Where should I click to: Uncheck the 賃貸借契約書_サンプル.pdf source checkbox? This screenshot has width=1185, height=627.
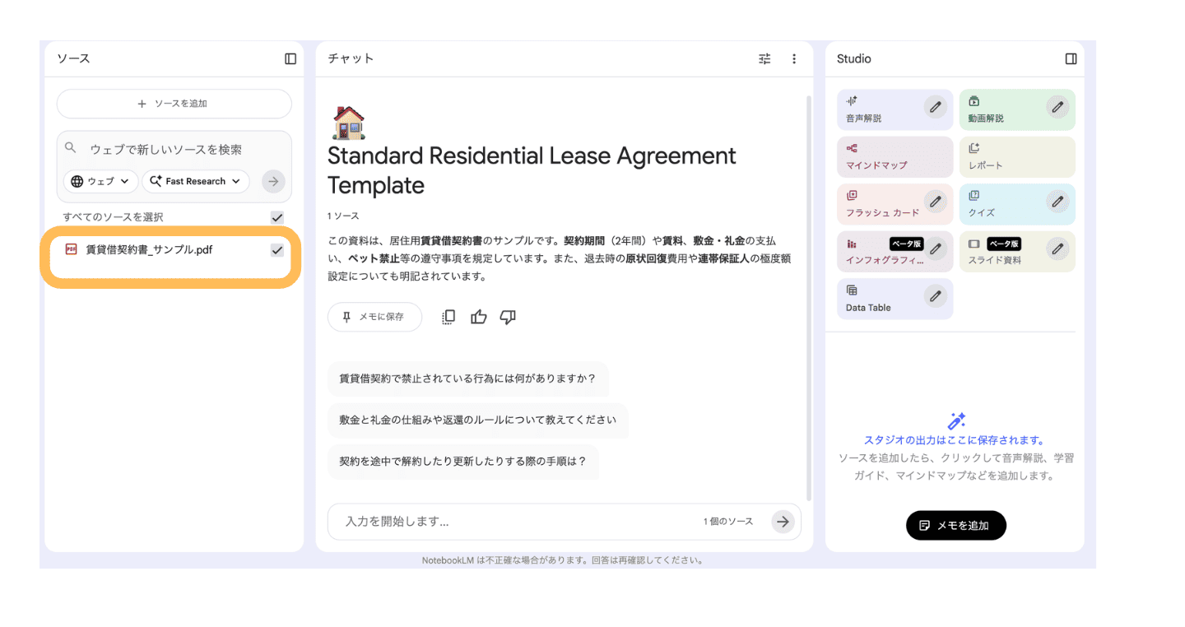[x=277, y=250]
